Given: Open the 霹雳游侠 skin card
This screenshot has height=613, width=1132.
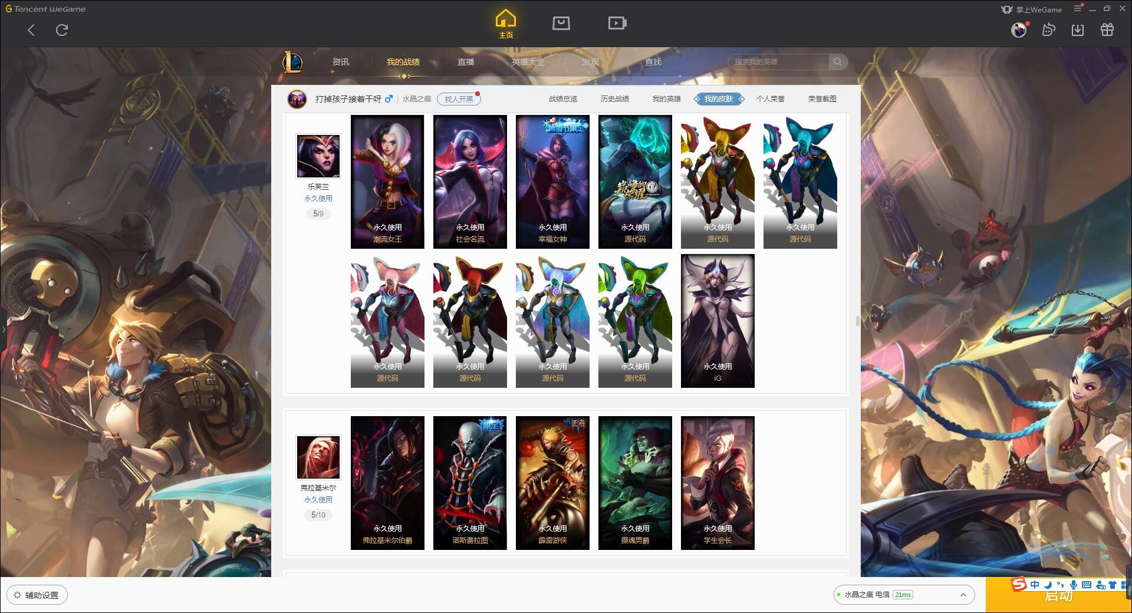Looking at the screenshot, I should 552,483.
